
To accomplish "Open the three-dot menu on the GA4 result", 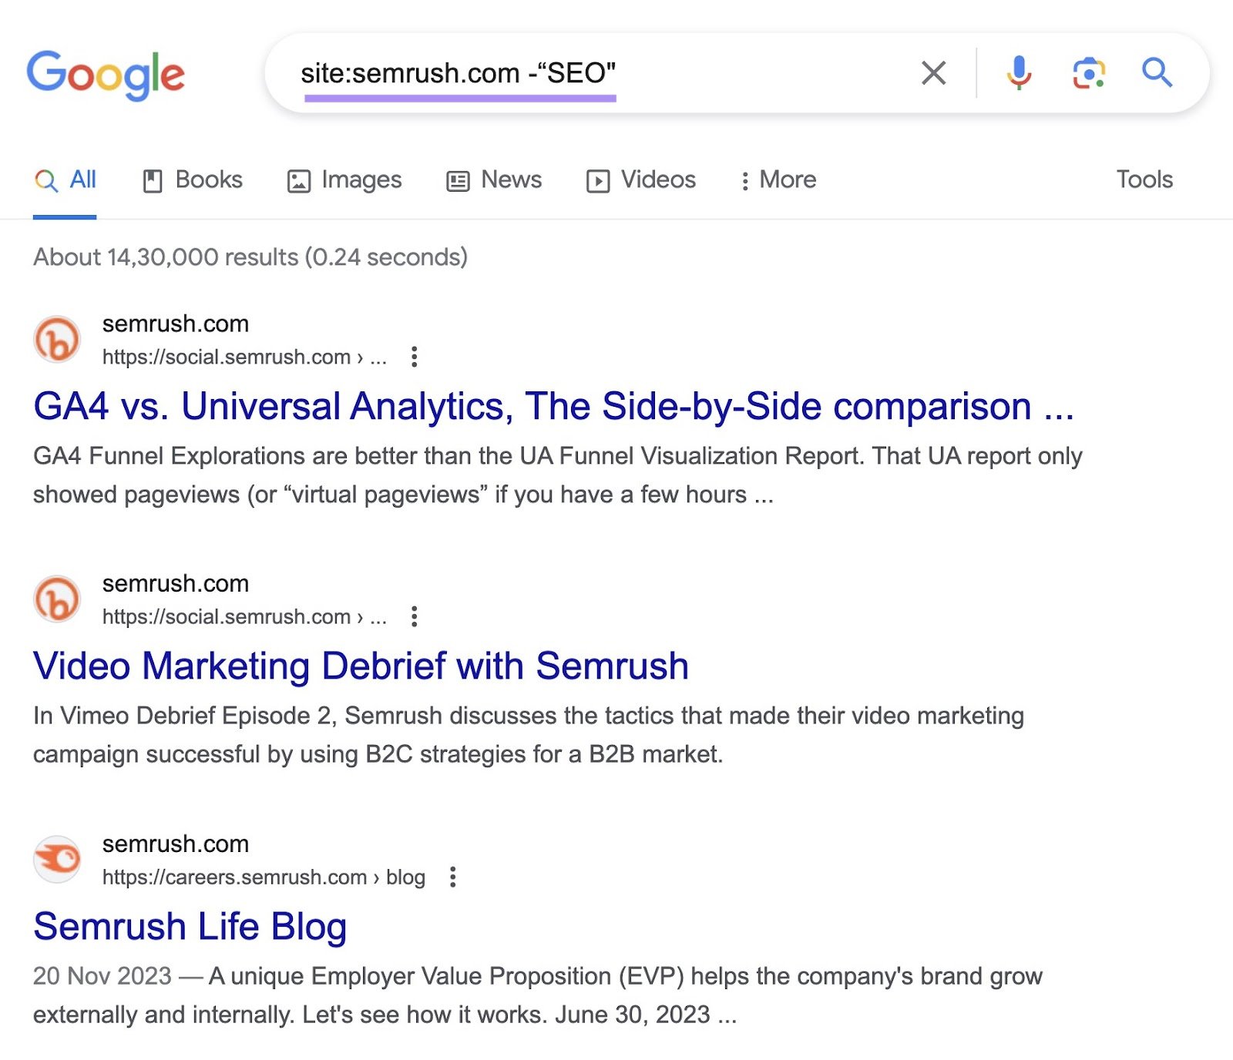I will tap(415, 357).
